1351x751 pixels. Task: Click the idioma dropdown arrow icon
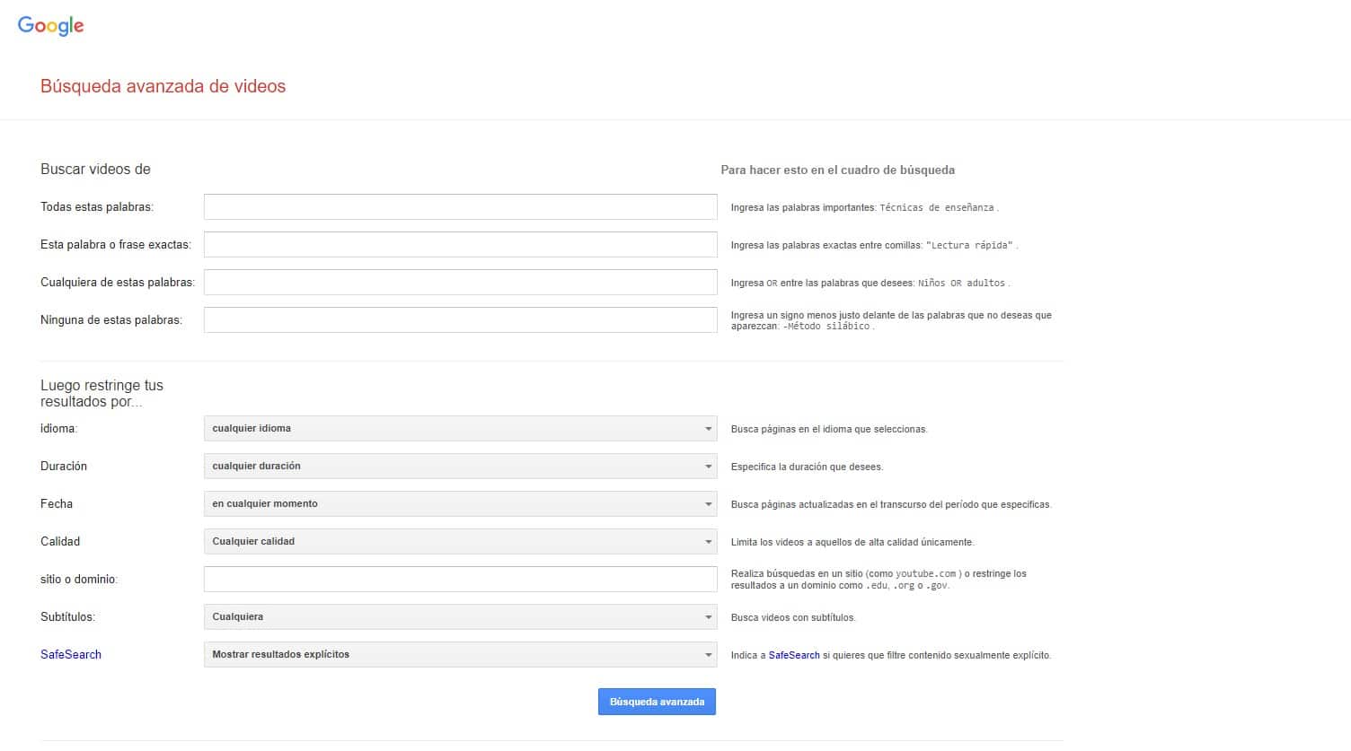(x=707, y=428)
